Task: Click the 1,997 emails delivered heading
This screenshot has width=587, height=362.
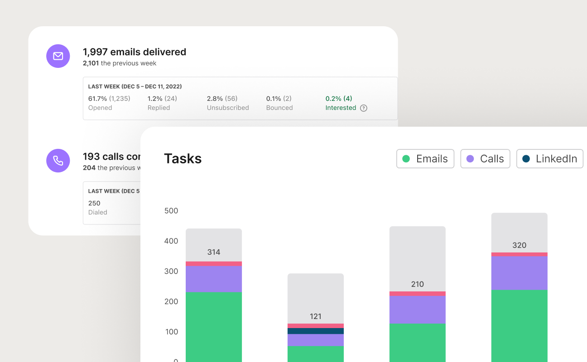Action: (x=134, y=52)
